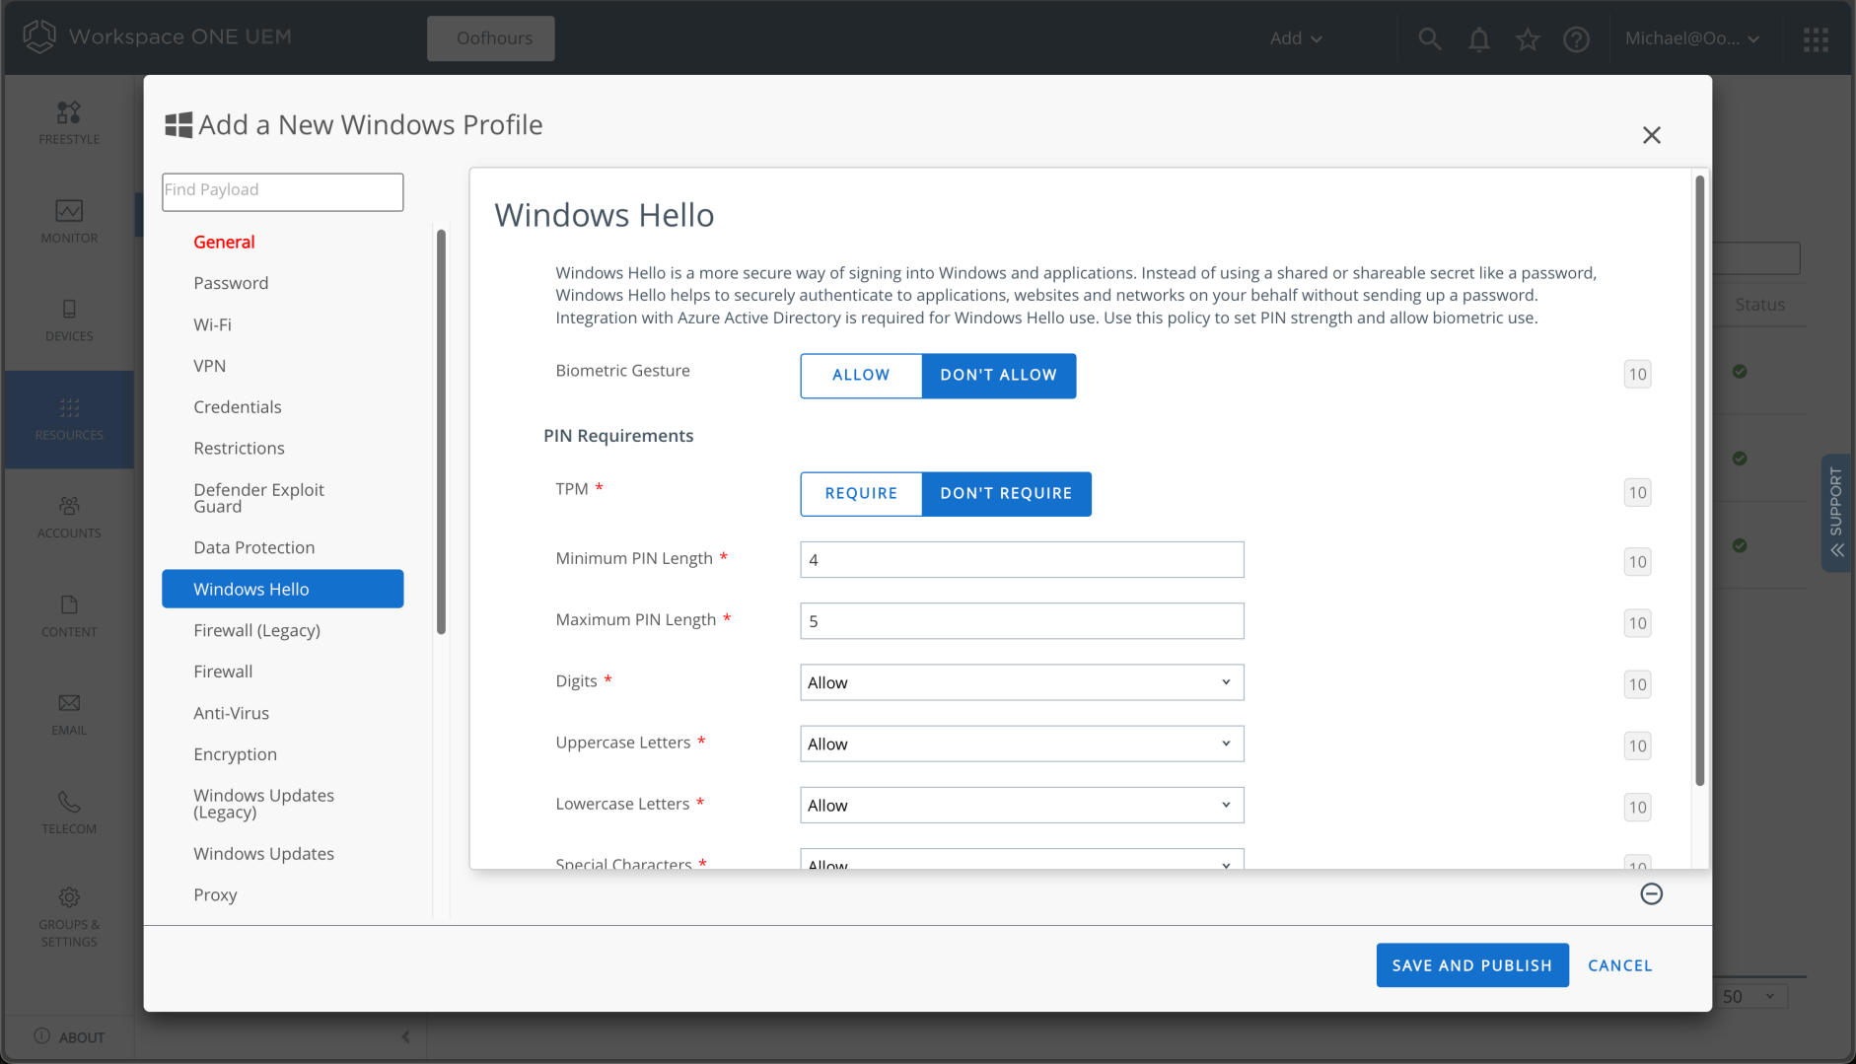Click the Cancel link
1856x1064 pixels.
click(1619, 965)
